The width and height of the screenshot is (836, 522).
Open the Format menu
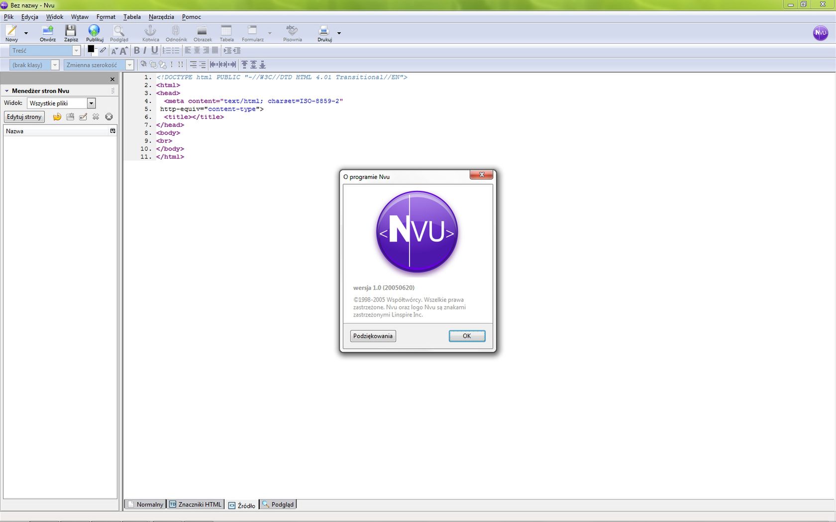click(105, 16)
